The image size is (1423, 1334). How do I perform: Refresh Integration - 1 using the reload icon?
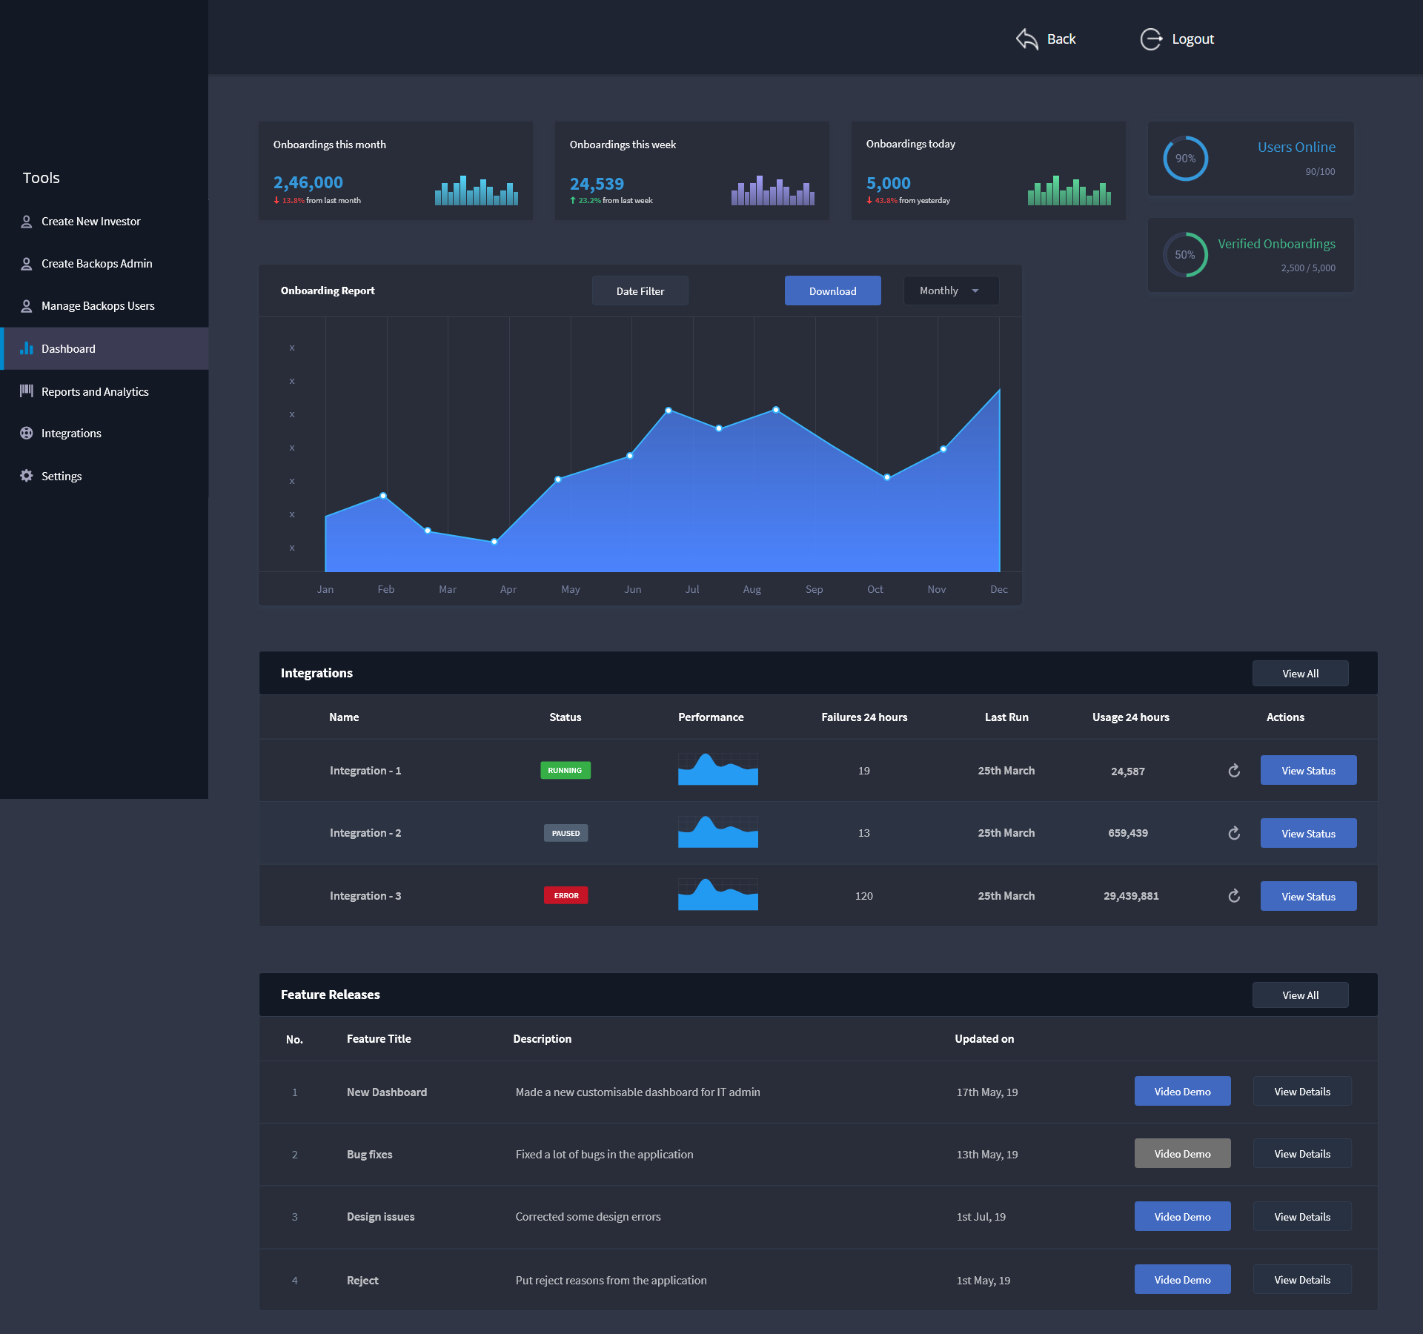(1234, 771)
